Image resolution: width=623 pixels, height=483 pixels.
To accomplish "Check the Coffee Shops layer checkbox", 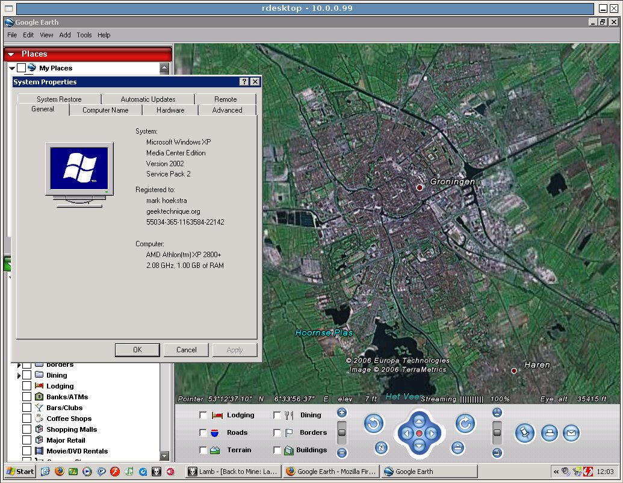I will pos(26,418).
